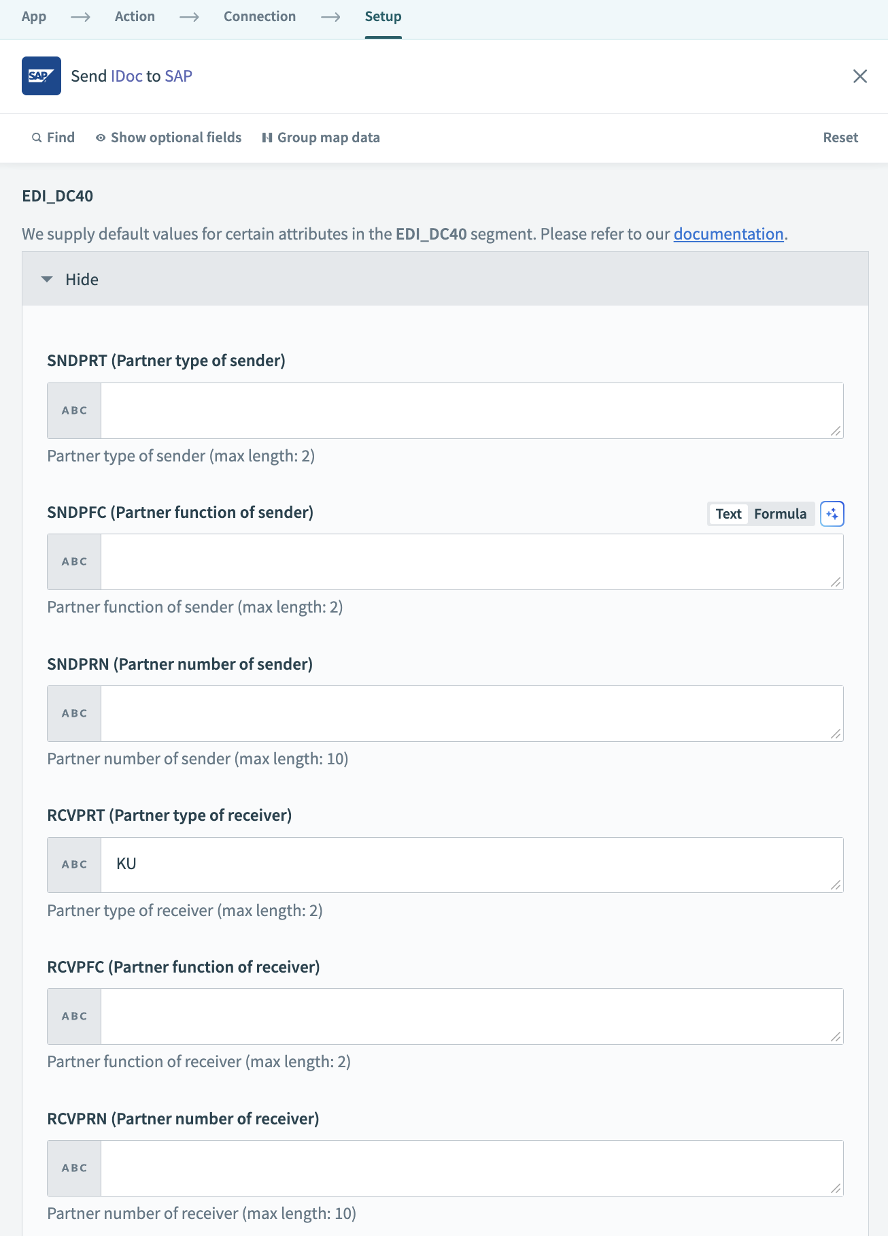Click the Find magnifier icon
The image size is (888, 1236).
[37, 138]
